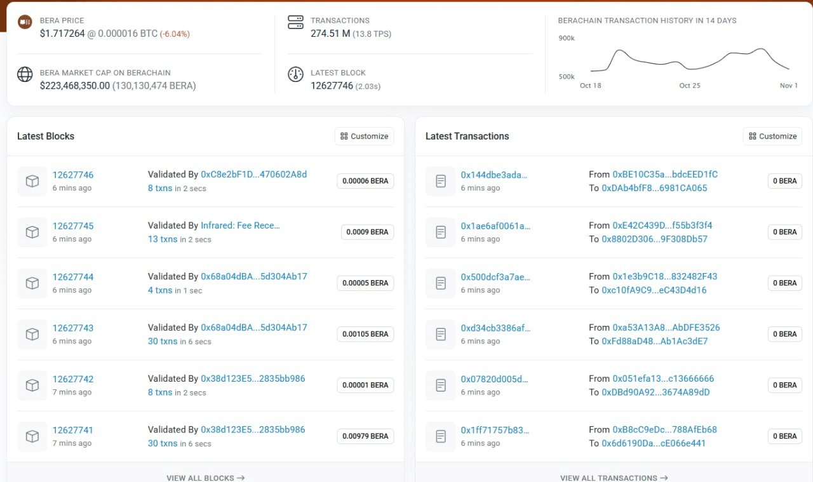Open recipient address 0x6d6190Da...cE066e441

coord(654,443)
